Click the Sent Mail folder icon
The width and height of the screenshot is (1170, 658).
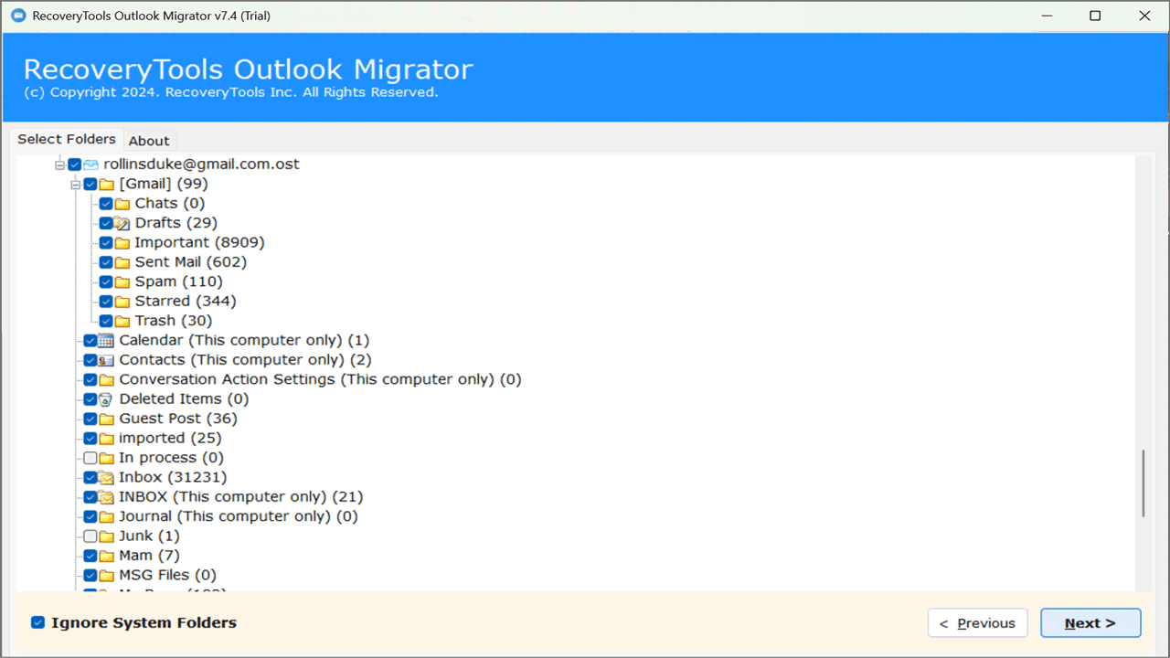122,262
